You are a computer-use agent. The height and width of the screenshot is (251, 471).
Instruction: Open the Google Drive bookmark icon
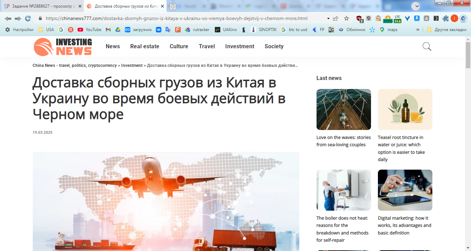point(118,30)
